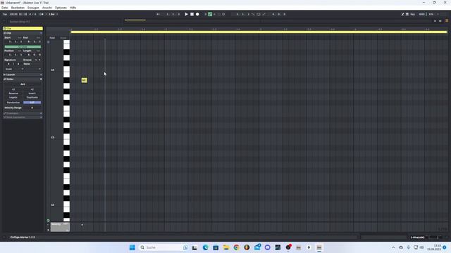Click the yellow loop brace in ruler
The height and width of the screenshot is (253, 451).
tap(259, 32)
